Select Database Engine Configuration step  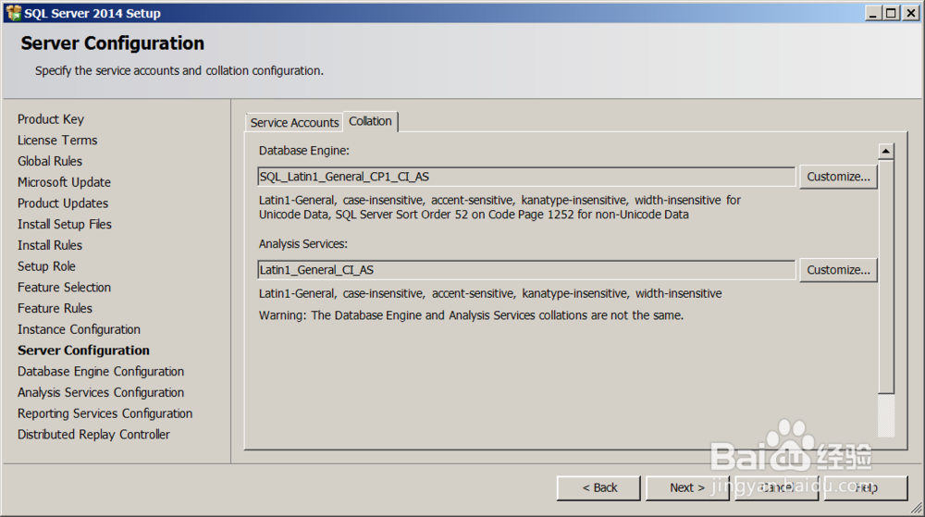pos(100,372)
